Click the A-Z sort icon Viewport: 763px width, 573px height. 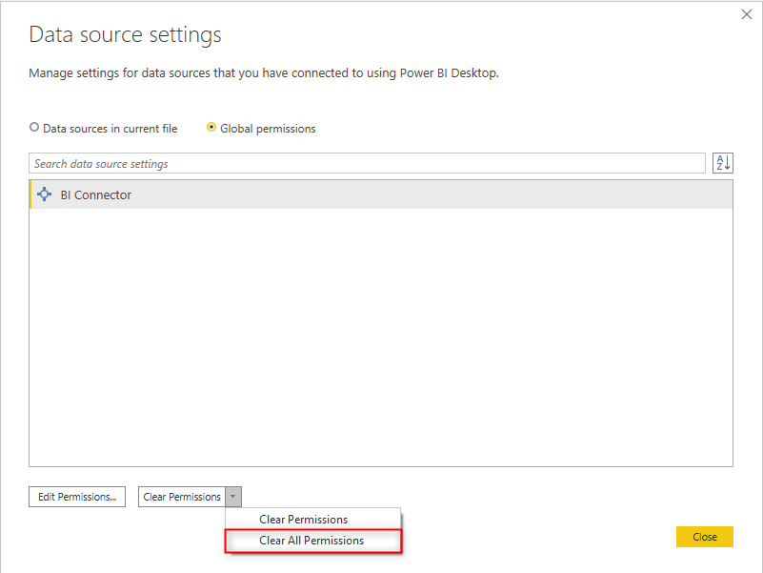[x=723, y=163]
